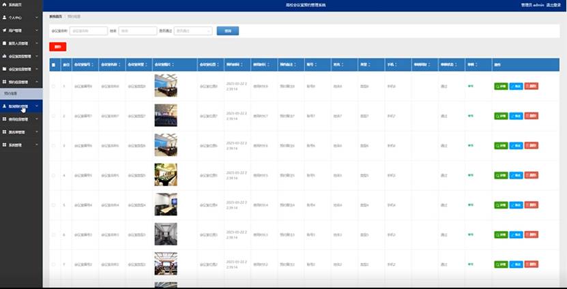
Task: Open the meeting room thumbnail in row 5
Action: click(166, 204)
